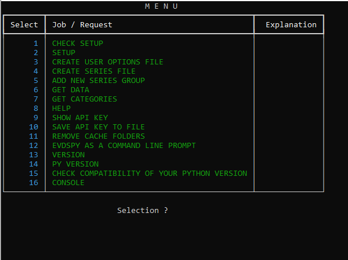Viewport: 348px width, 260px height.
Task: Open the HELP menu item
Action: click(x=61, y=109)
